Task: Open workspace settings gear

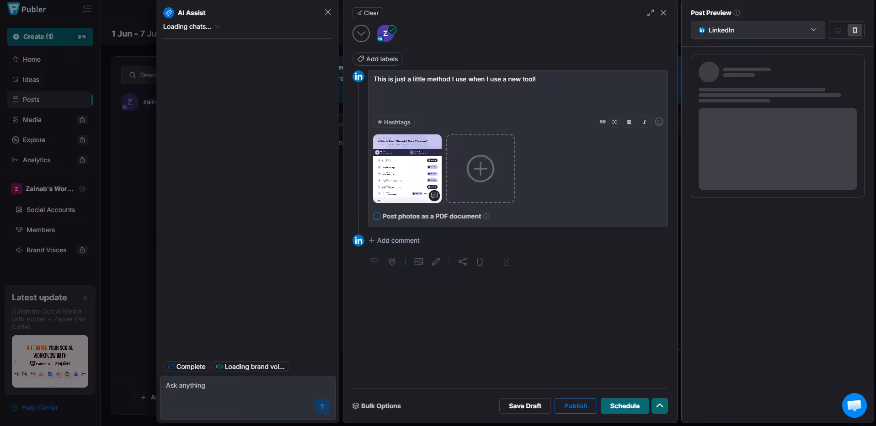Action: (x=82, y=189)
